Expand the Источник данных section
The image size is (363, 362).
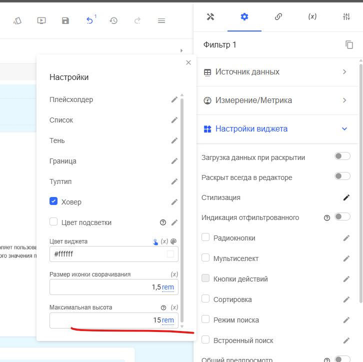pos(276,72)
